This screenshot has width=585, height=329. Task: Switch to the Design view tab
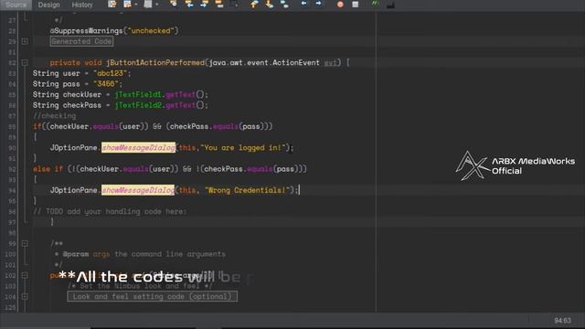click(48, 5)
